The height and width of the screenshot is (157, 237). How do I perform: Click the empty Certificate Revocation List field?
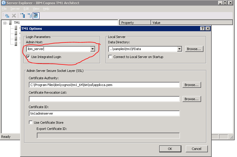coord(104,99)
